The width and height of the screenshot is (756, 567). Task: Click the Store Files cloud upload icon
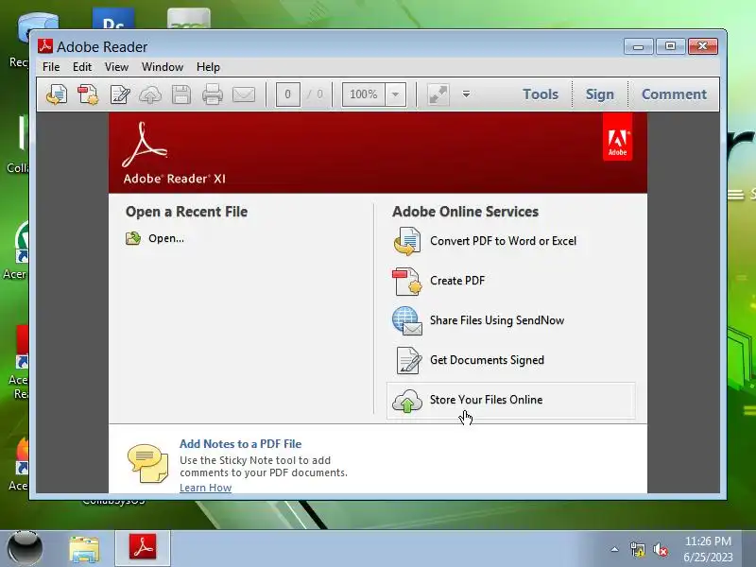click(x=407, y=401)
